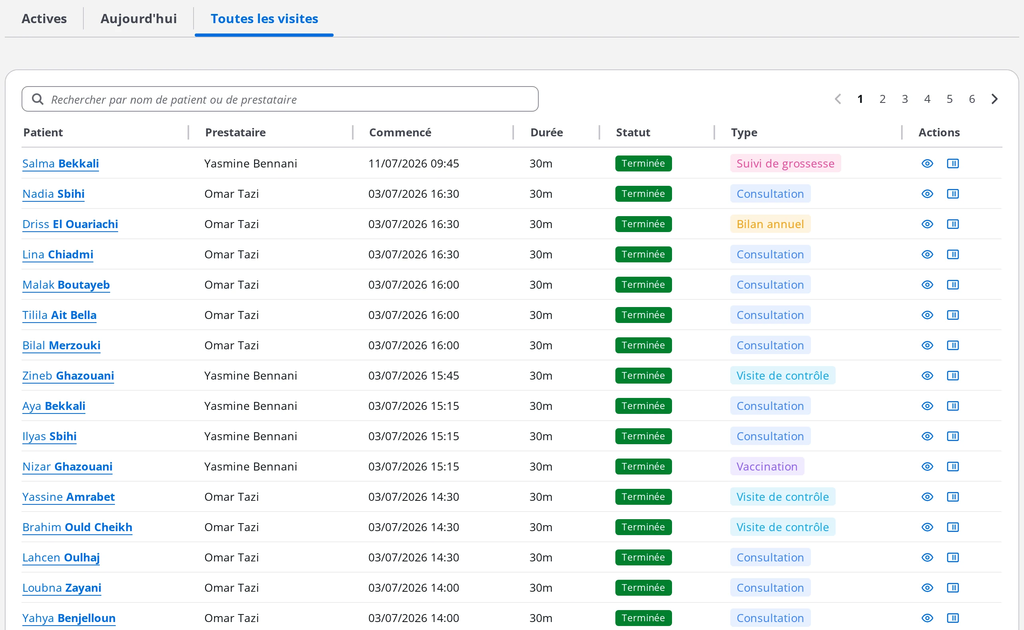The image size is (1024, 630).
Task: Open panel icon in Lina Chiadmi row
Action: (x=953, y=254)
